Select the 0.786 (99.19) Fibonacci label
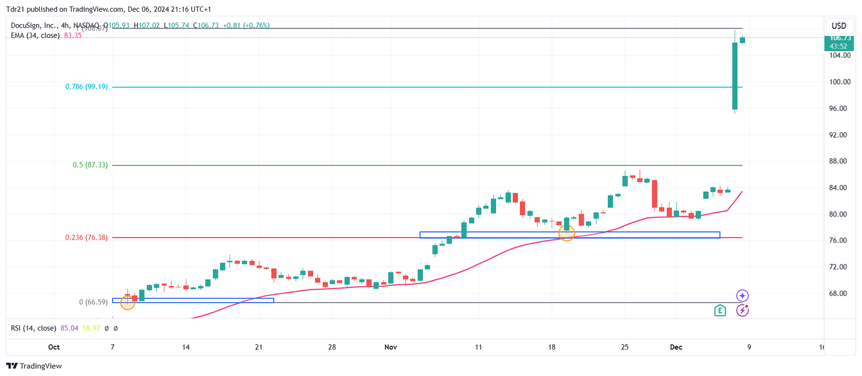Viewport: 862px width, 376px height. 86,87
